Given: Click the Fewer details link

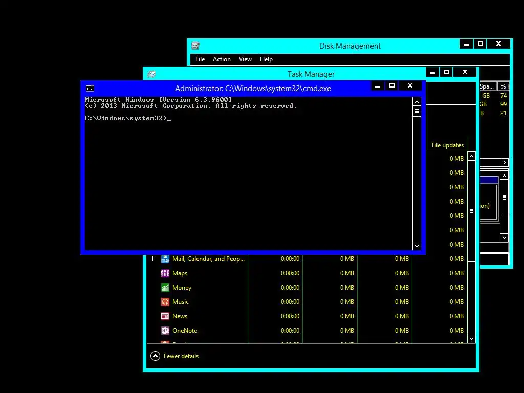Looking at the screenshot, I should (181, 356).
